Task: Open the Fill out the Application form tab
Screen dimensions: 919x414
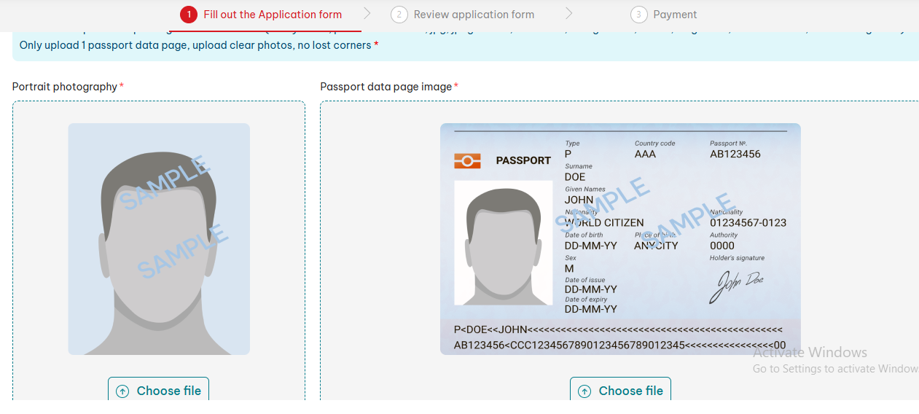Action: 272,15
